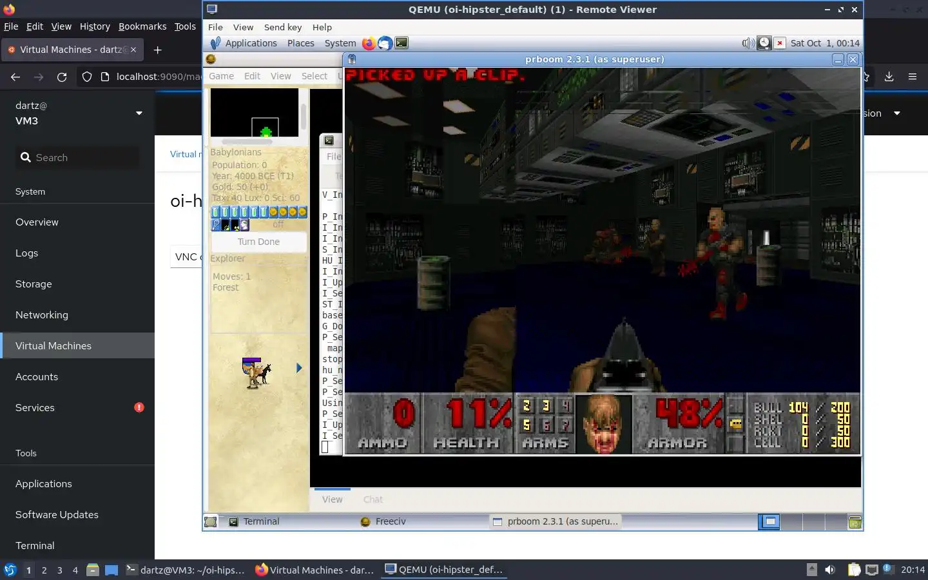Screen dimensions: 928x580
Task: Open the Freeciv window menu icon
Action: 210,59
